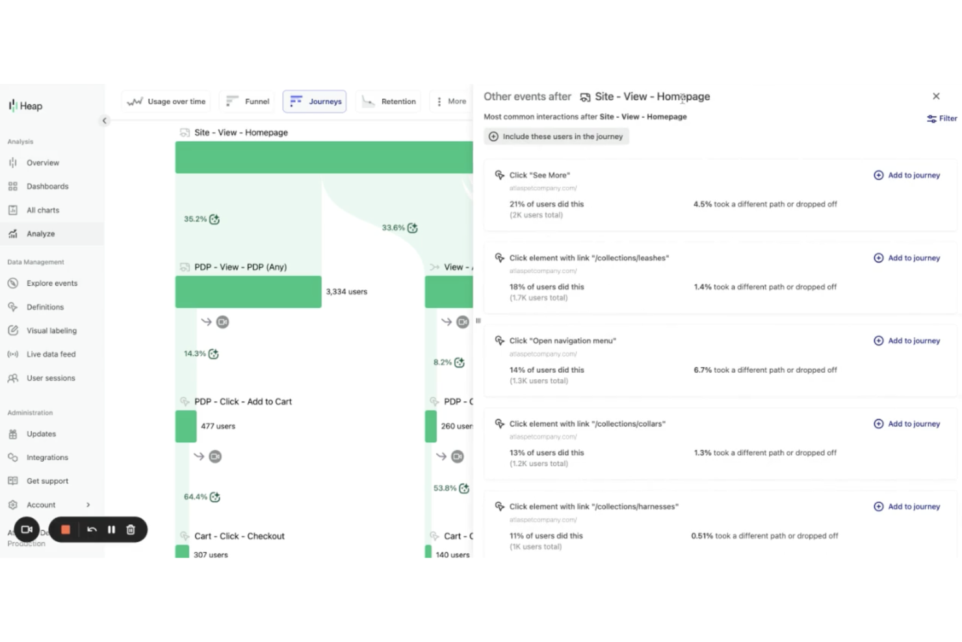Click the Visual labeling icon
962x642 pixels.
pos(12,330)
